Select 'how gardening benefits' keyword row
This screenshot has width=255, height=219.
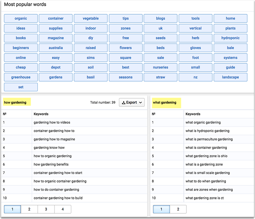[51, 164]
